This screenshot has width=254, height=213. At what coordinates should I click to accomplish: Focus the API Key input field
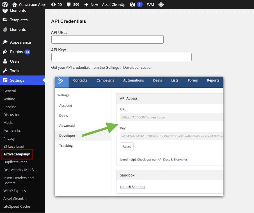(x=122, y=57)
